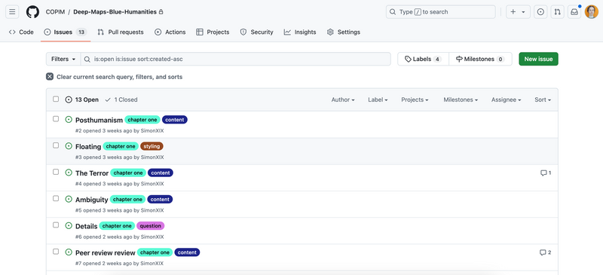Viewport: 603px width, 275px height.
Task: Clear current search query with X icon
Action: tap(50, 77)
